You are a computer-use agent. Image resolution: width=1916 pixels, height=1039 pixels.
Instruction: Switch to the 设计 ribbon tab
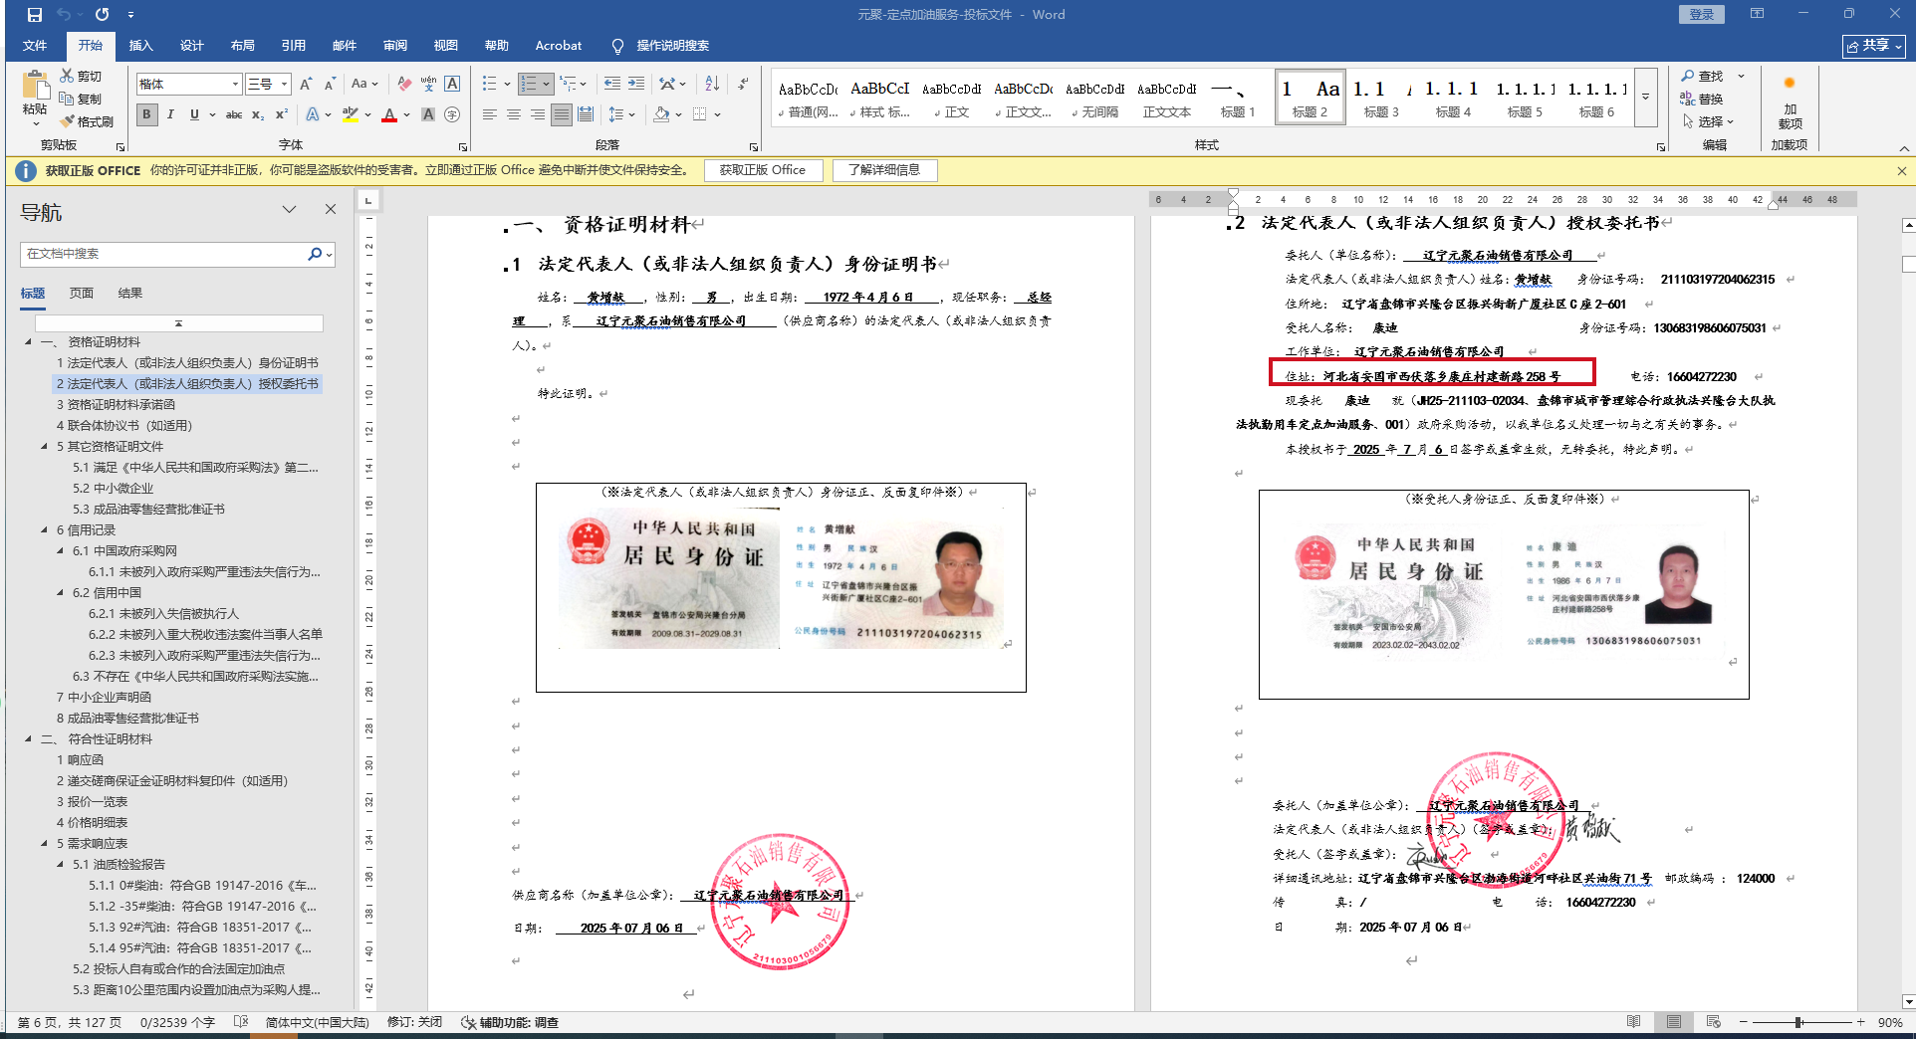coord(192,46)
